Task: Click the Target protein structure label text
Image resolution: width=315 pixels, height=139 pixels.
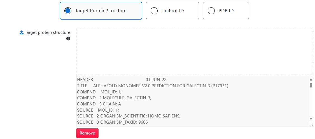Action: point(47,32)
